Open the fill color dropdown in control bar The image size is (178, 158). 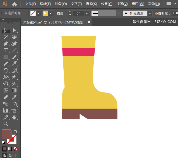(x=38, y=13)
